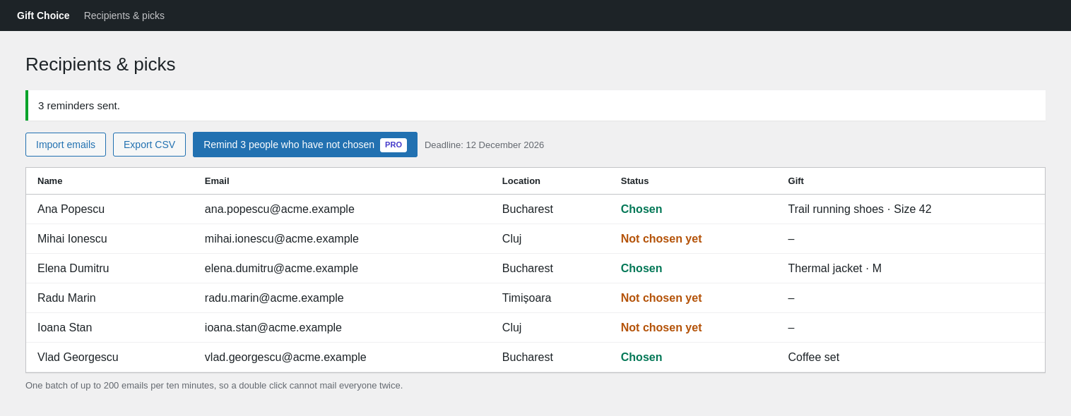The height and width of the screenshot is (416, 1071).
Task: Select the name Radu Marin
Action: pyautogui.click(x=66, y=298)
